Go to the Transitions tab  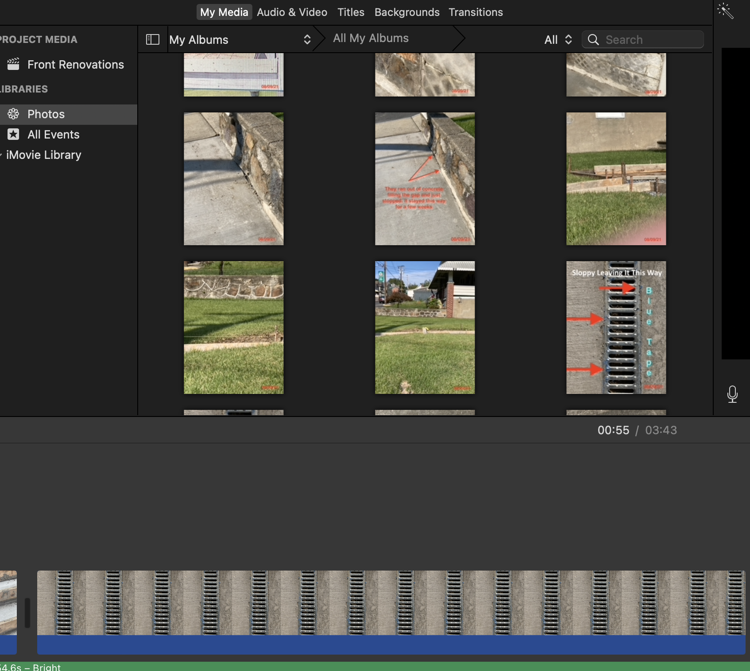[476, 12]
